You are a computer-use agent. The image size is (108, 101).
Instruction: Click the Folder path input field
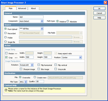(x=45, y=37)
